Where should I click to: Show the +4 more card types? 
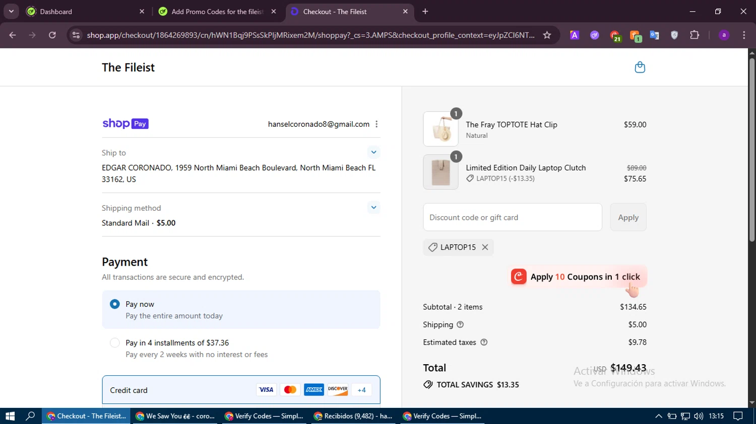pyautogui.click(x=361, y=390)
